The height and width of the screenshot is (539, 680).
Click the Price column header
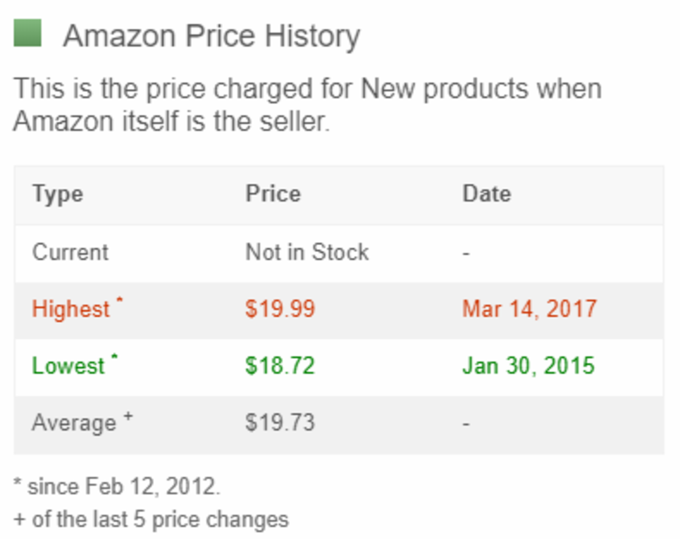[x=273, y=194]
